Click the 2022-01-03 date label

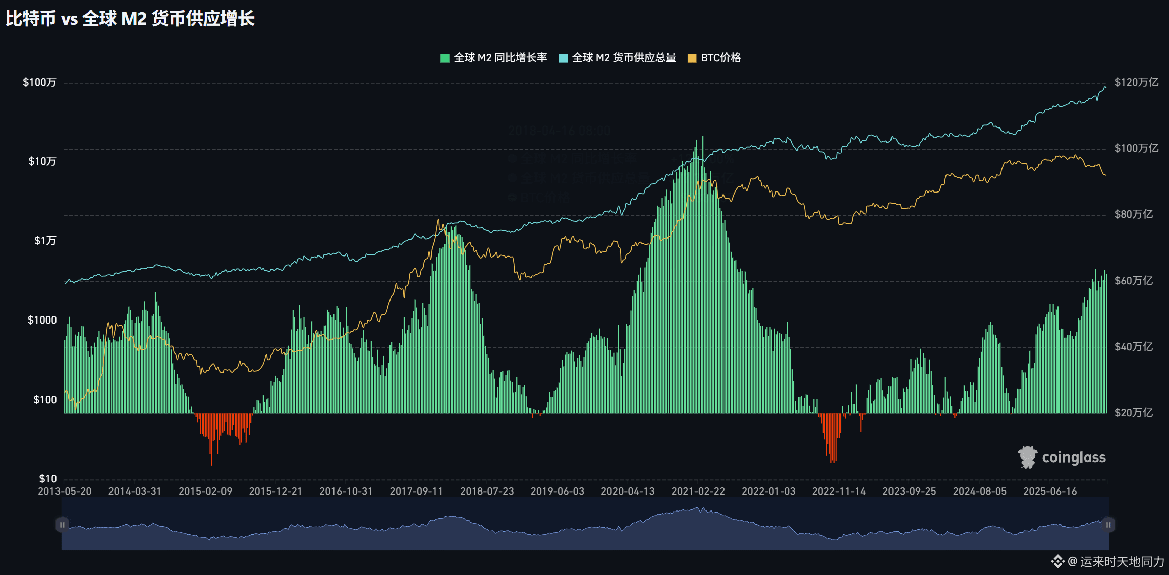(768, 491)
